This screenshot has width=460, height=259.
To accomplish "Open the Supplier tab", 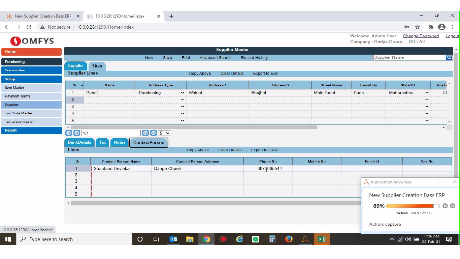I will [x=76, y=66].
